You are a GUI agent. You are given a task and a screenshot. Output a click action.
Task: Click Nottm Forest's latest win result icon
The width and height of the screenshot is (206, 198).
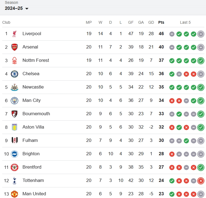coord(201,61)
